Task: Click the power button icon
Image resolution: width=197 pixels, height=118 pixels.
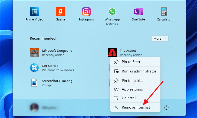Action: [166, 107]
